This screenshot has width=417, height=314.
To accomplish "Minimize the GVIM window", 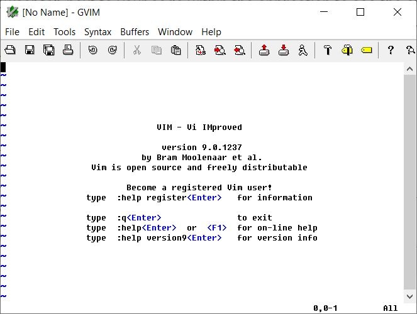I will 324,12.
